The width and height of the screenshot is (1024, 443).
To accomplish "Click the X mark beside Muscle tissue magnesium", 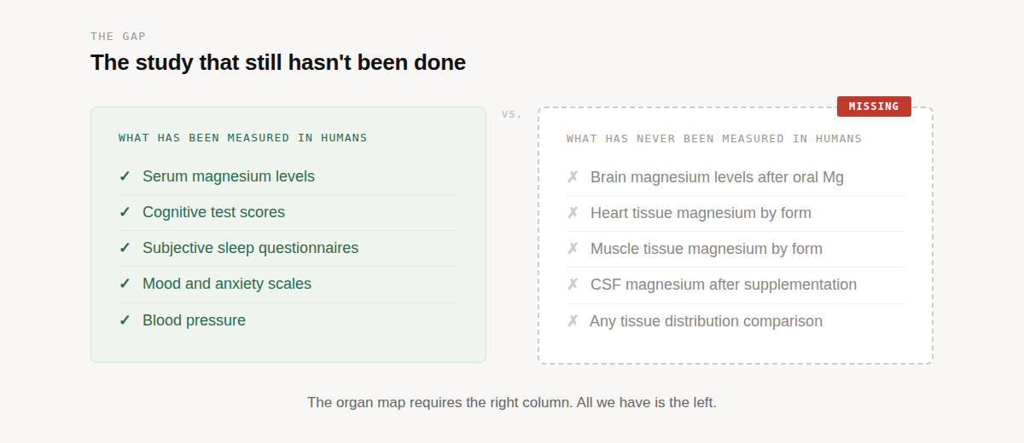I will coord(573,249).
